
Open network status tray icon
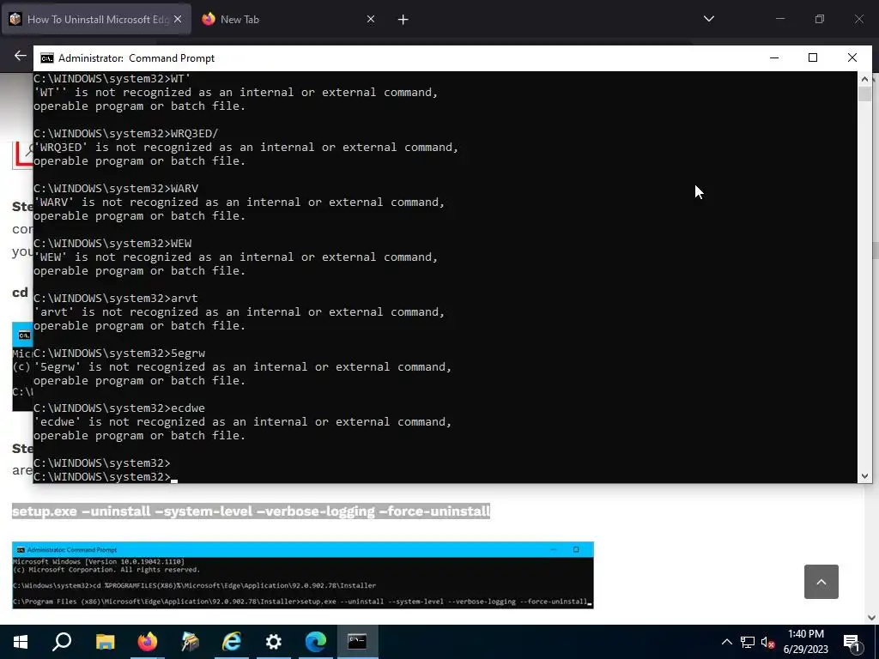coord(748,642)
